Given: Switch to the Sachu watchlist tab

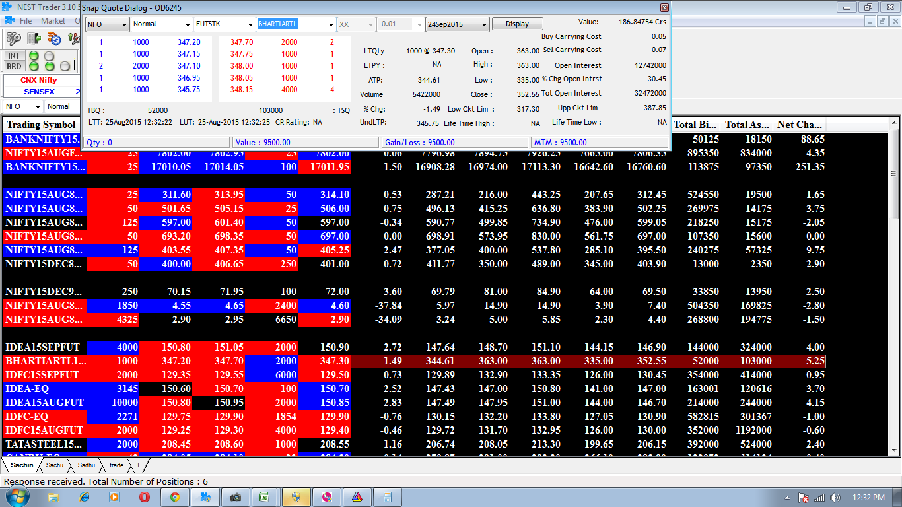Looking at the screenshot, I should [x=55, y=465].
